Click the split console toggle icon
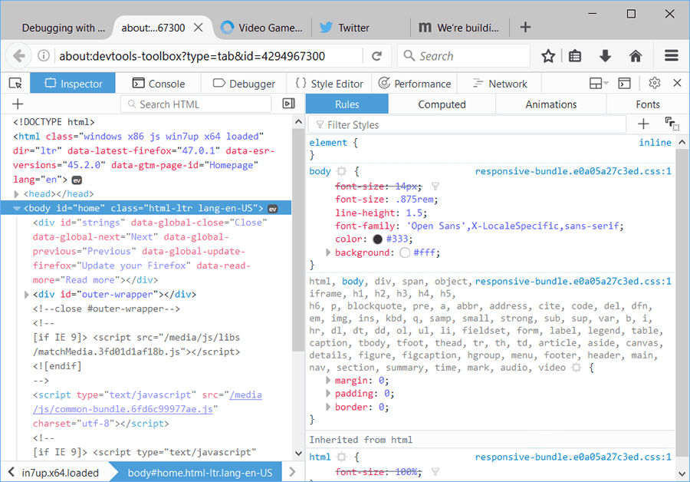This screenshot has width=690, height=482. coord(625,83)
